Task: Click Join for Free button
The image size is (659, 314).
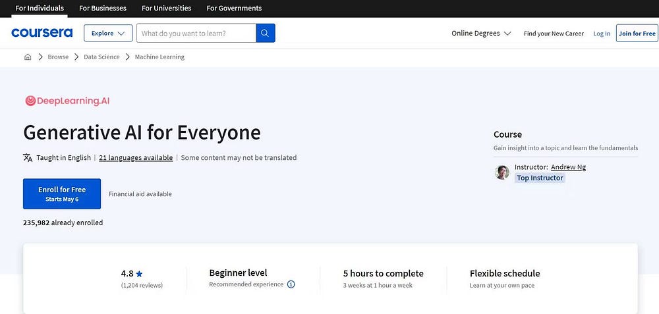Action: 637,33
